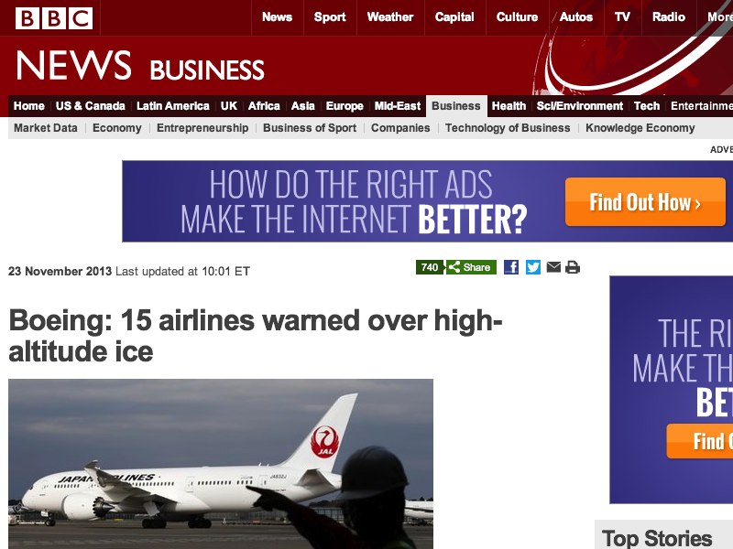Go to the US & Canada tab
The image size is (733, 549).
pyautogui.click(x=90, y=106)
